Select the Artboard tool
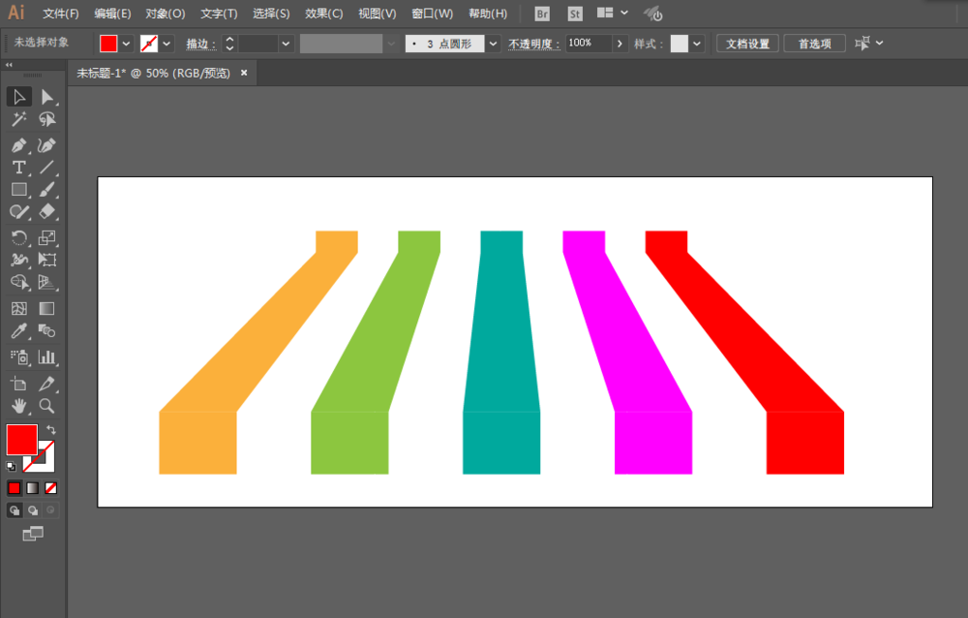The width and height of the screenshot is (968, 618). click(19, 384)
